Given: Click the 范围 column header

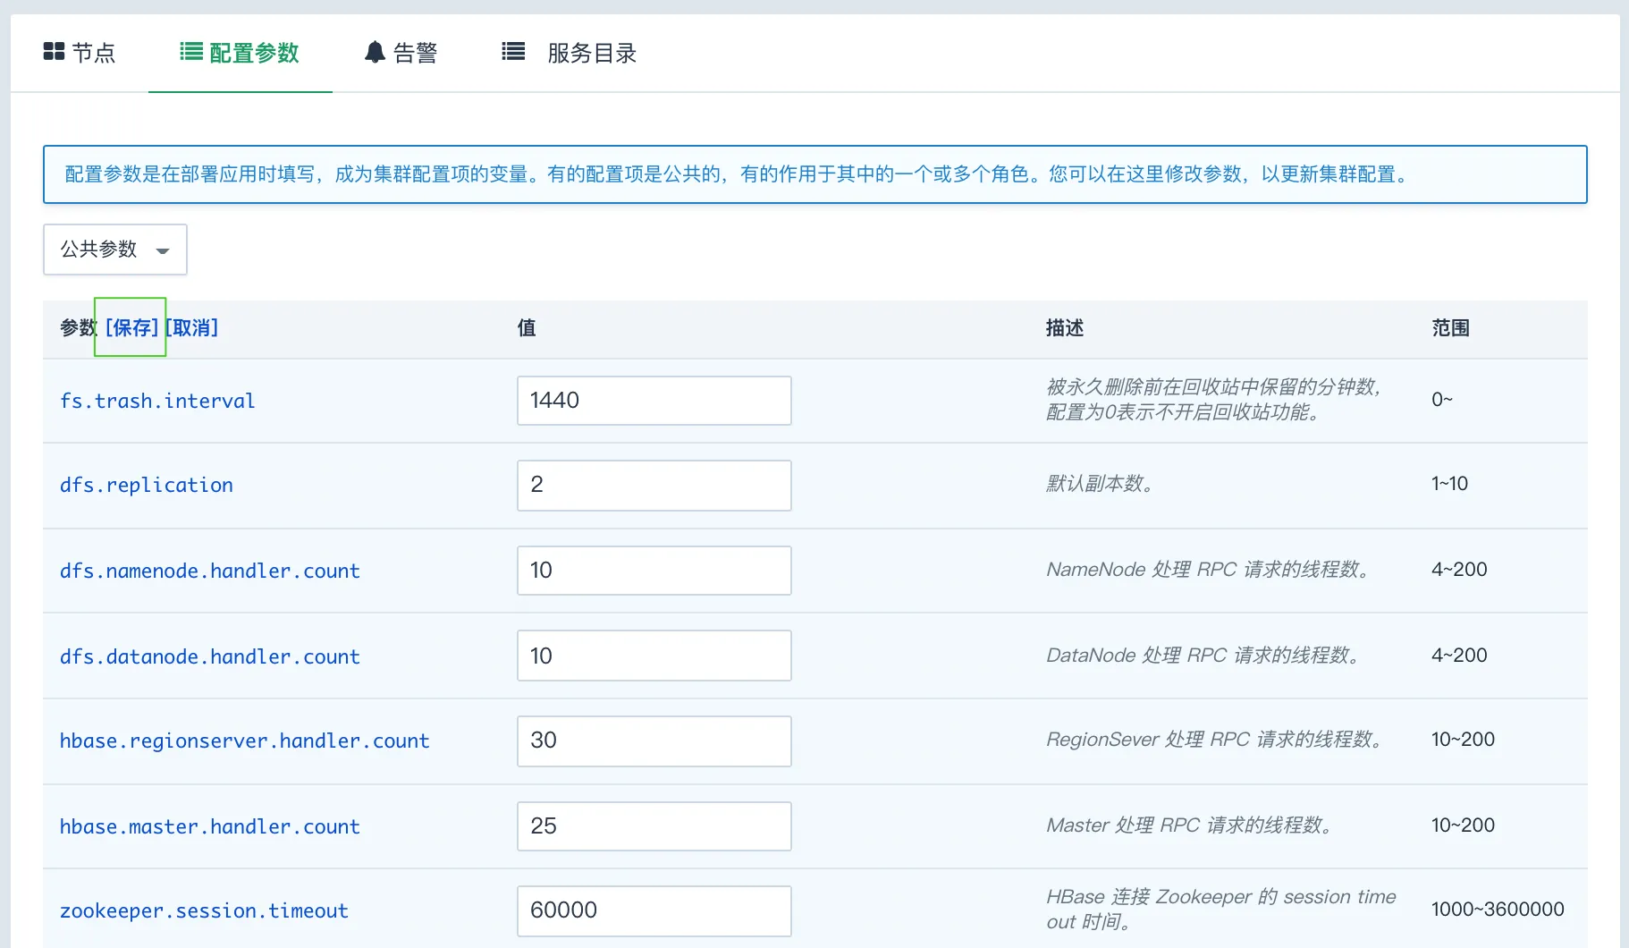Looking at the screenshot, I should (x=1450, y=328).
